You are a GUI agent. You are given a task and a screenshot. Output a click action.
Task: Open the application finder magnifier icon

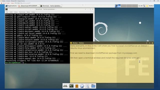(87, 86)
